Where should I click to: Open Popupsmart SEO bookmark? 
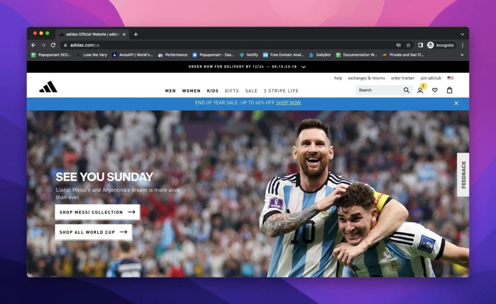pos(51,55)
